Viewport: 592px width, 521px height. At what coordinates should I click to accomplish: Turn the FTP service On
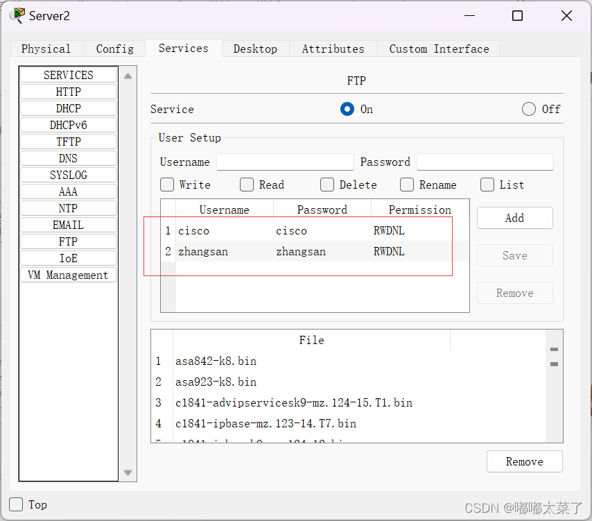347,109
